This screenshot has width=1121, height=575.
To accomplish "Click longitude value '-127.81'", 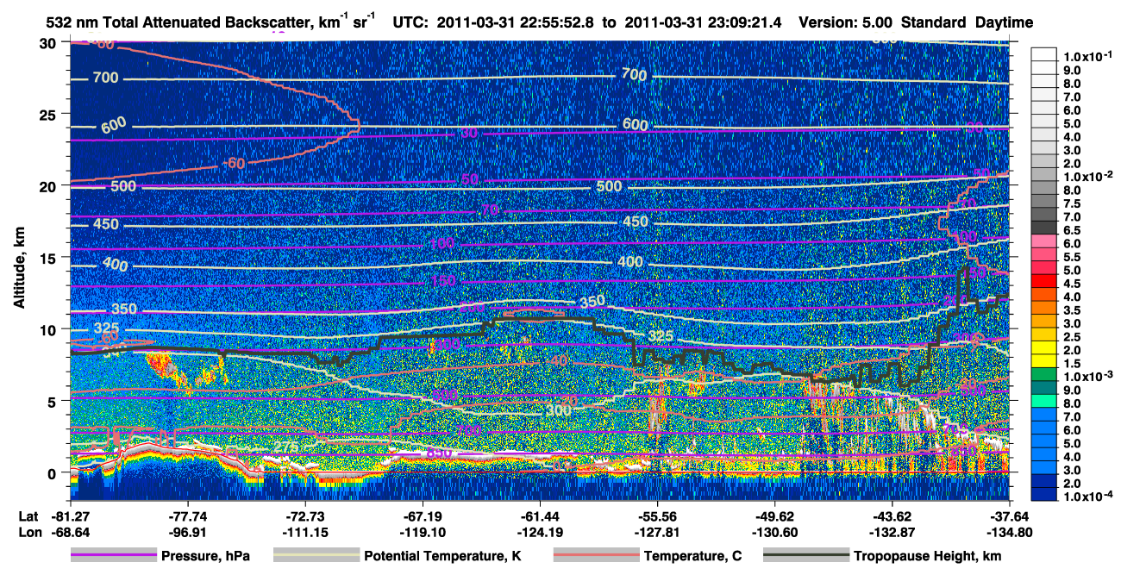I will pos(657,532).
